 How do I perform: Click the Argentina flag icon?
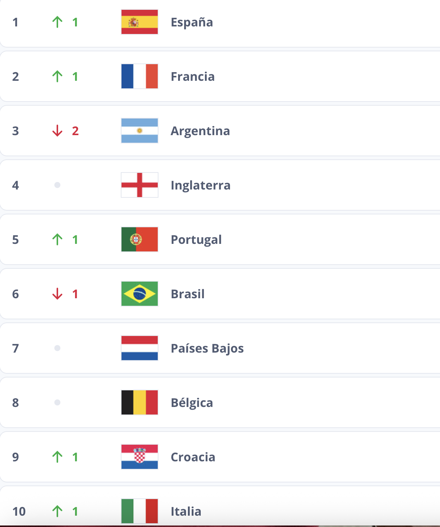[140, 131]
